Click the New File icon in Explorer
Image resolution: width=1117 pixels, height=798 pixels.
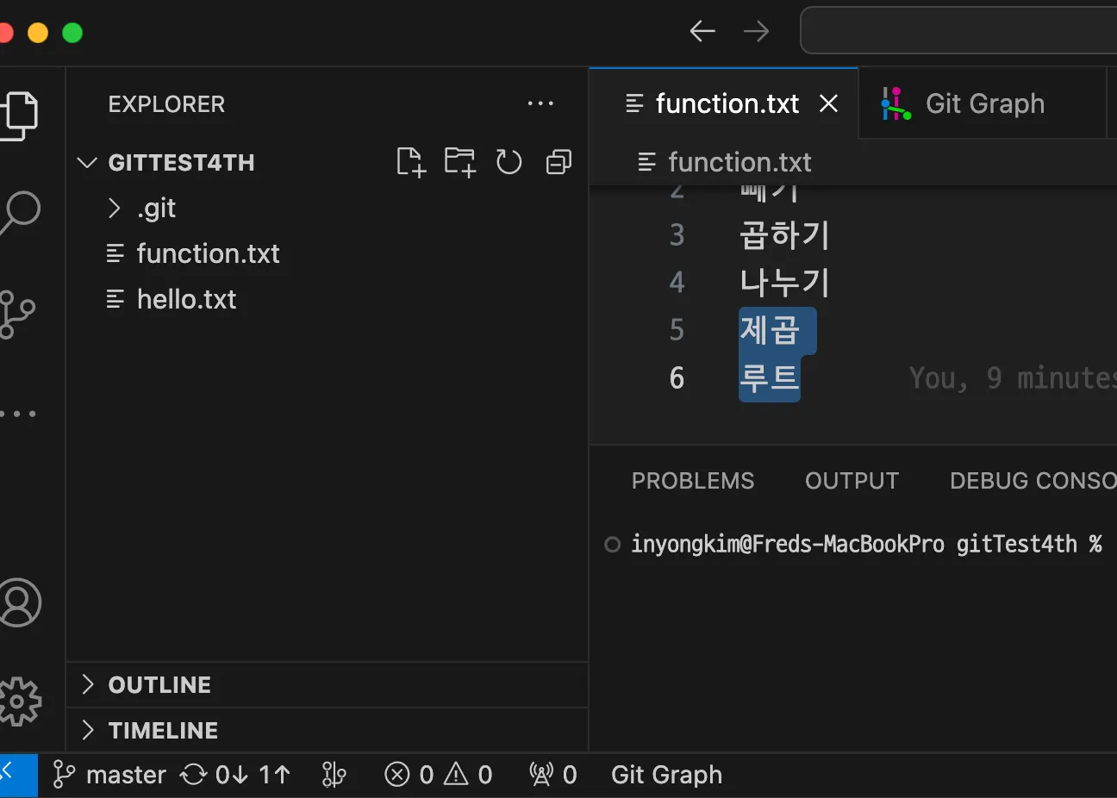point(411,162)
